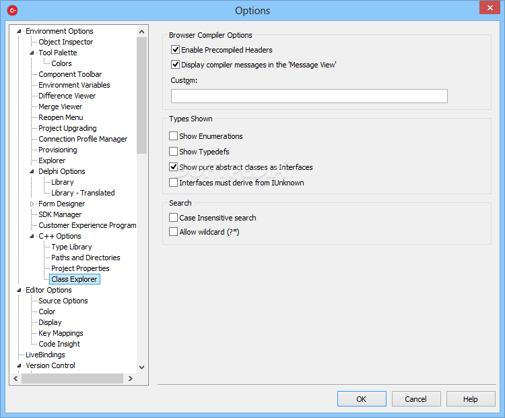
Task: Open Difference Viewer options
Action: [x=67, y=96]
